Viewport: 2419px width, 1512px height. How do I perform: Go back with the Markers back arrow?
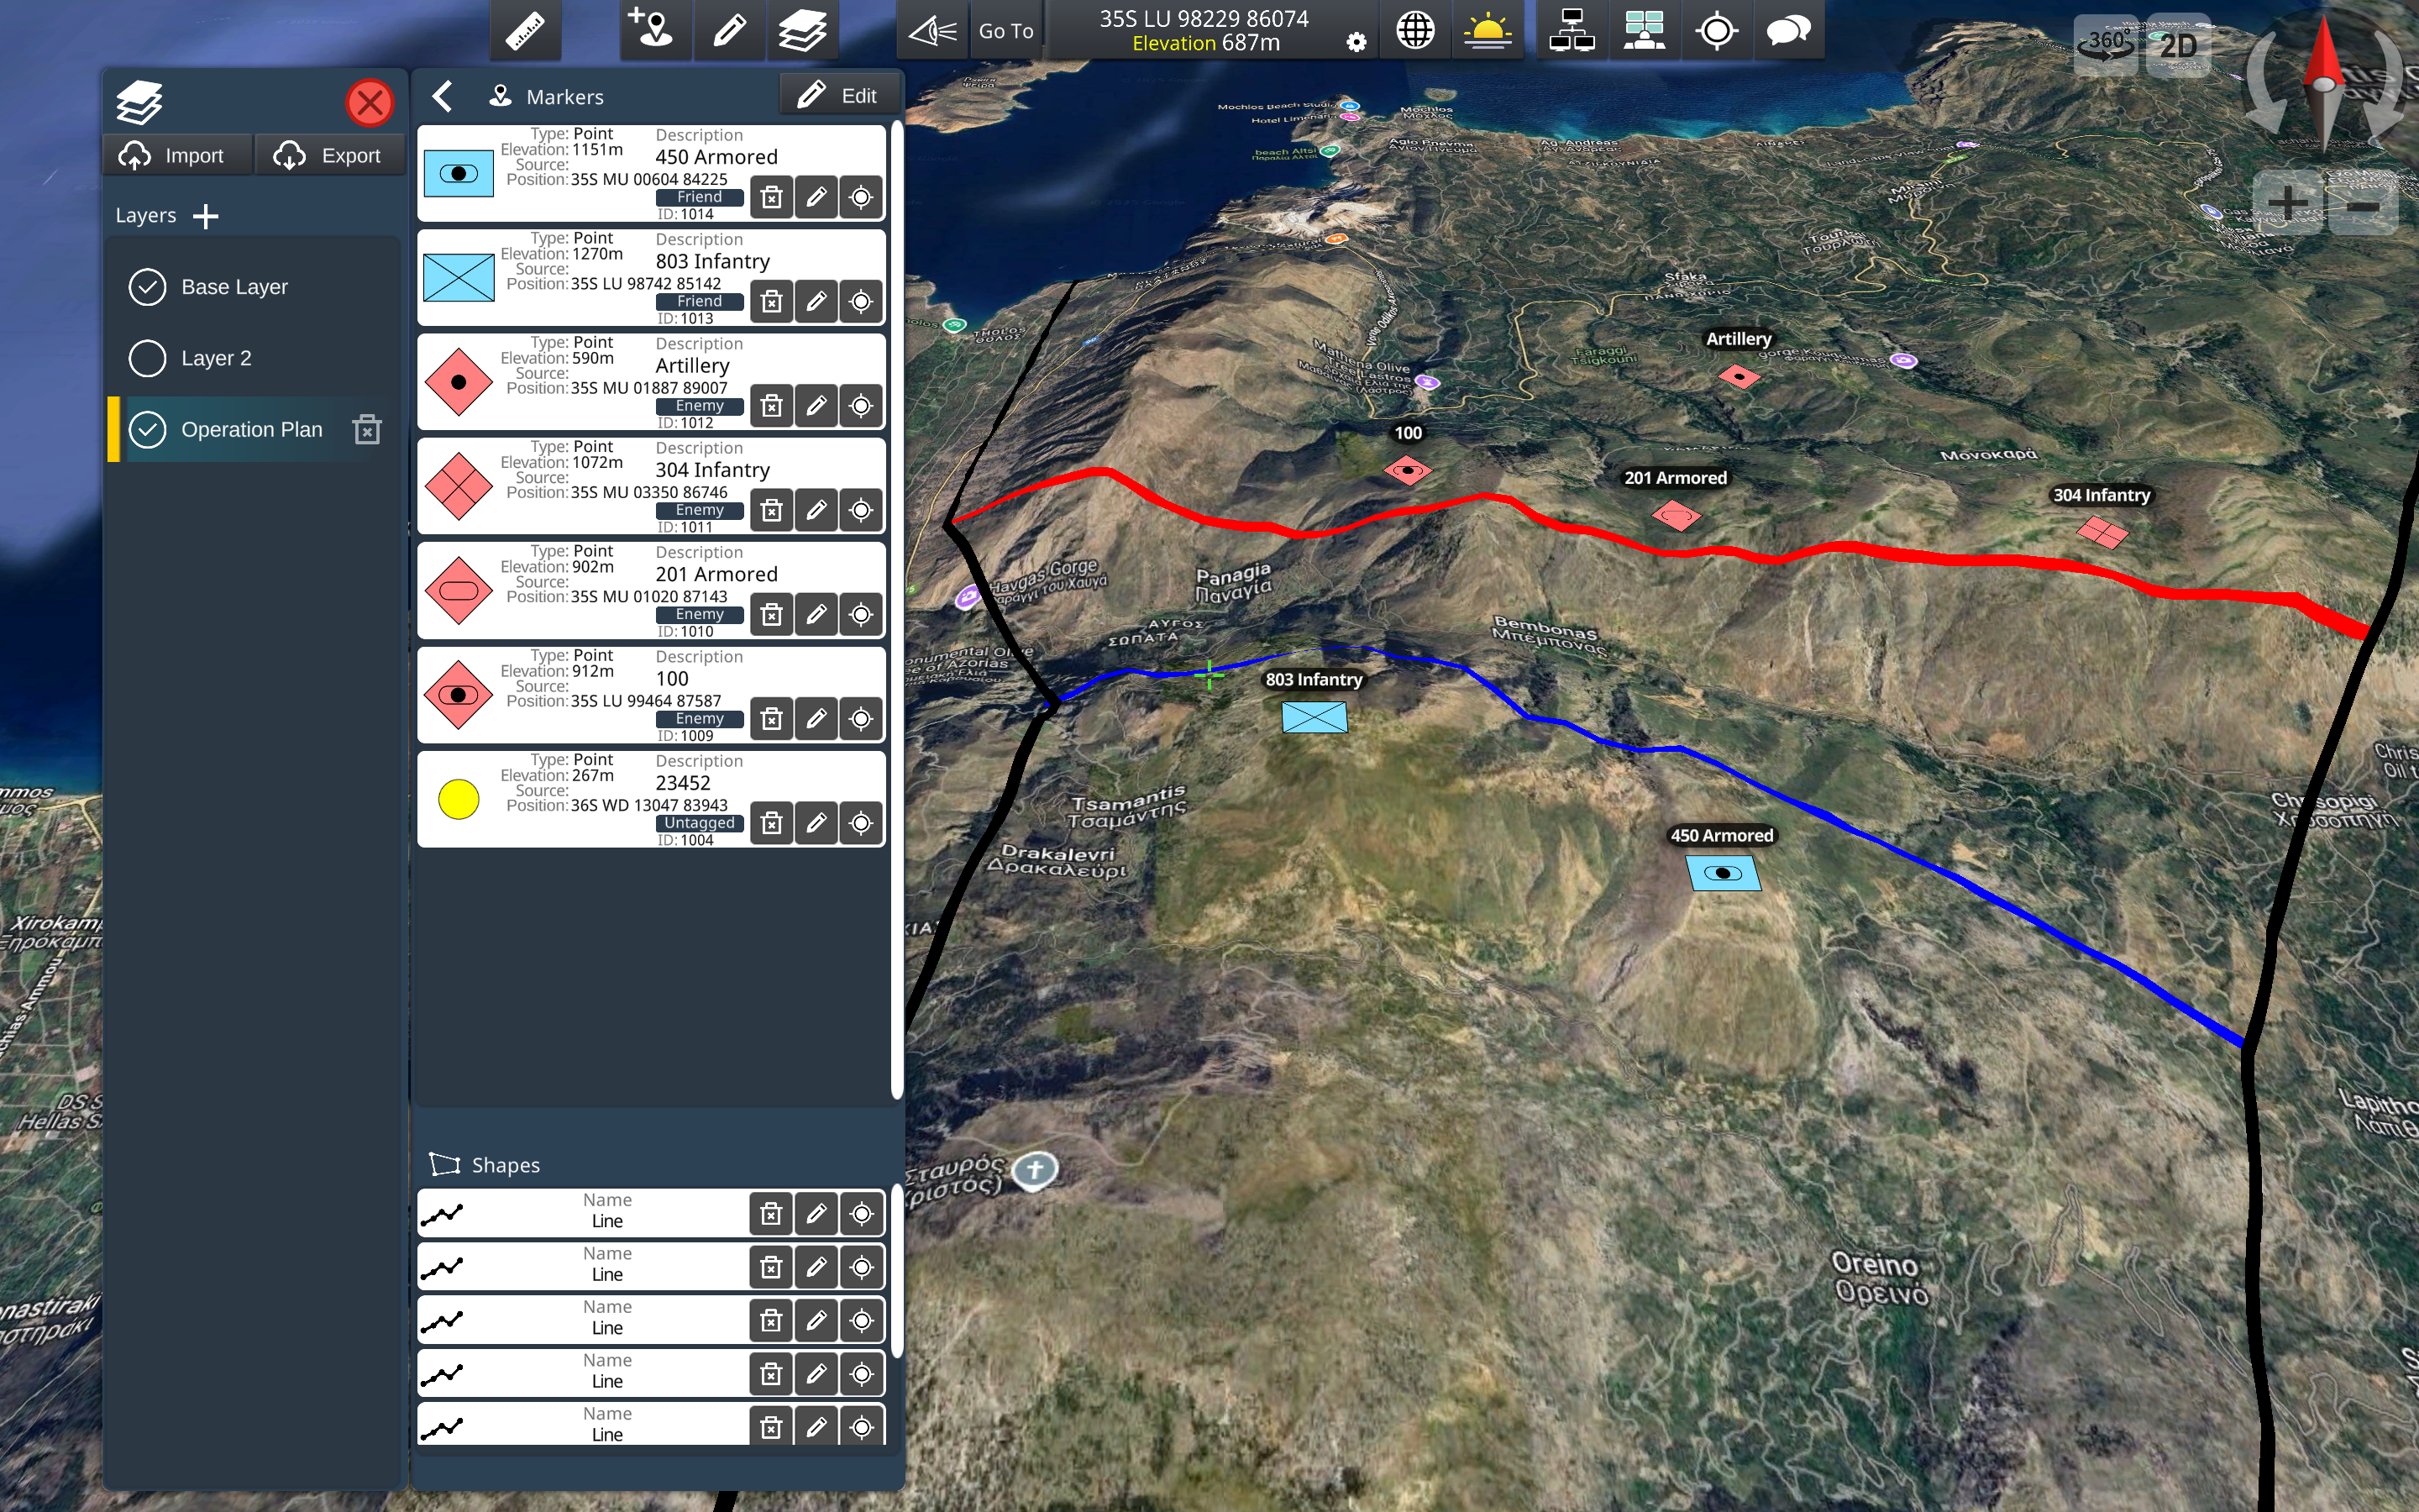[443, 96]
